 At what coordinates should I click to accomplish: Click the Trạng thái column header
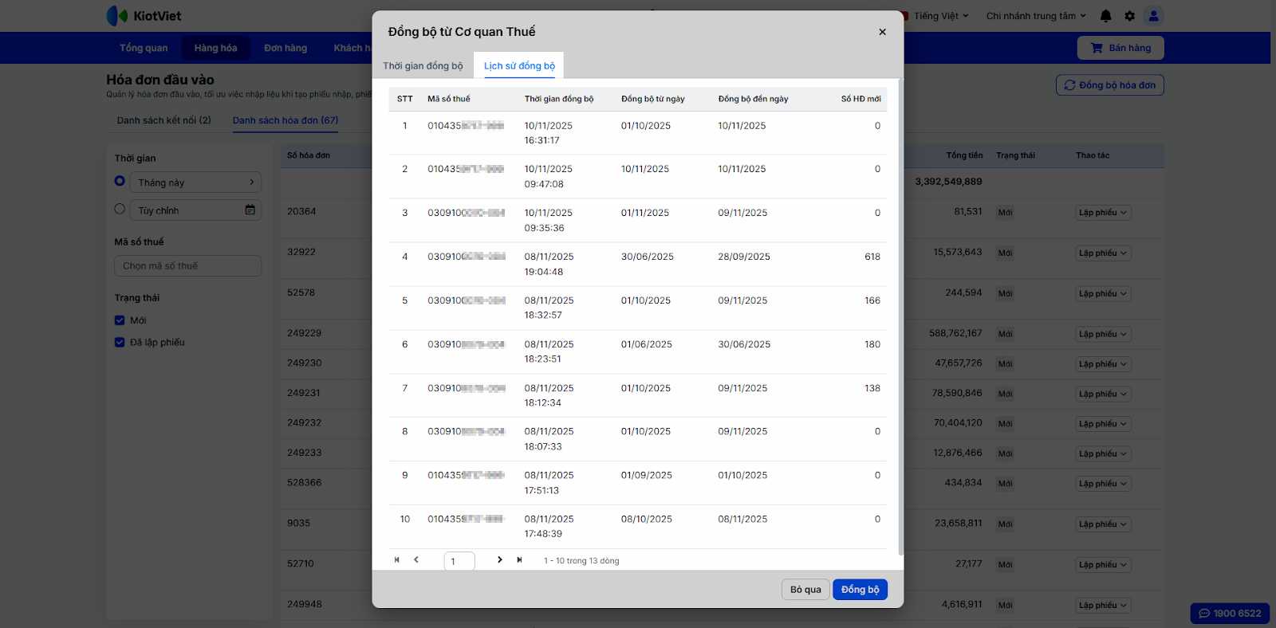pos(1015,155)
